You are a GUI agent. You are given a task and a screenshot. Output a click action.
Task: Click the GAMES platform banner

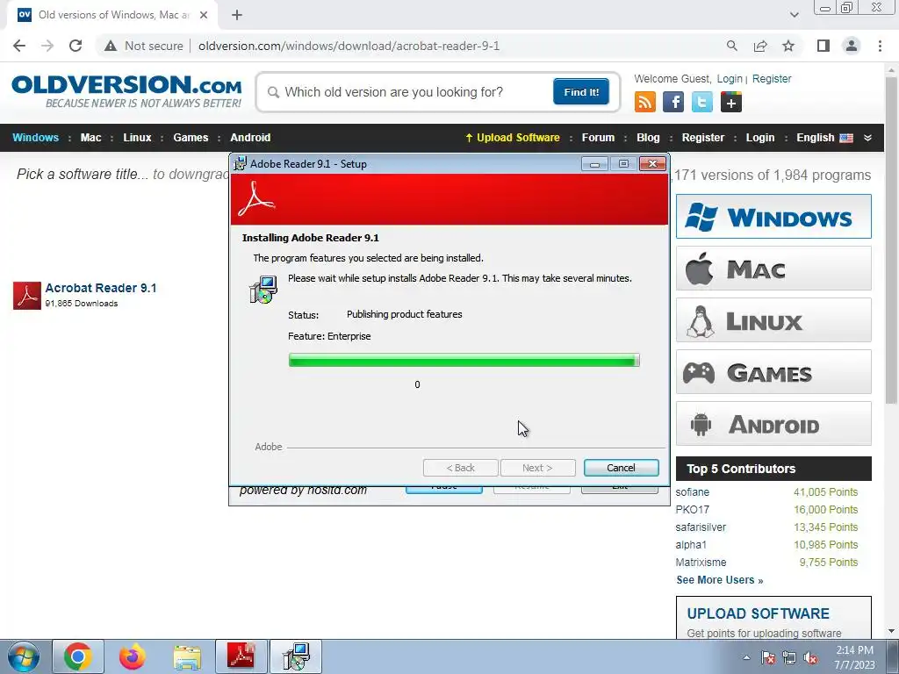[x=773, y=372]
